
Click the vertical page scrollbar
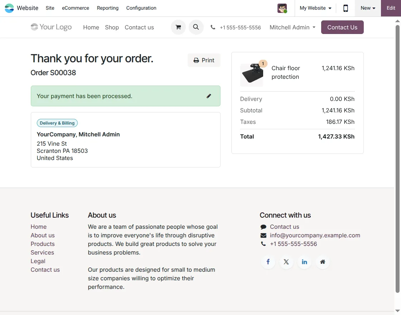click(397, 159)
